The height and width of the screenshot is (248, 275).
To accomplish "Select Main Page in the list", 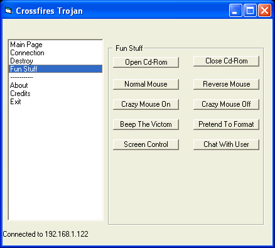I will click(x=55, y=45).
